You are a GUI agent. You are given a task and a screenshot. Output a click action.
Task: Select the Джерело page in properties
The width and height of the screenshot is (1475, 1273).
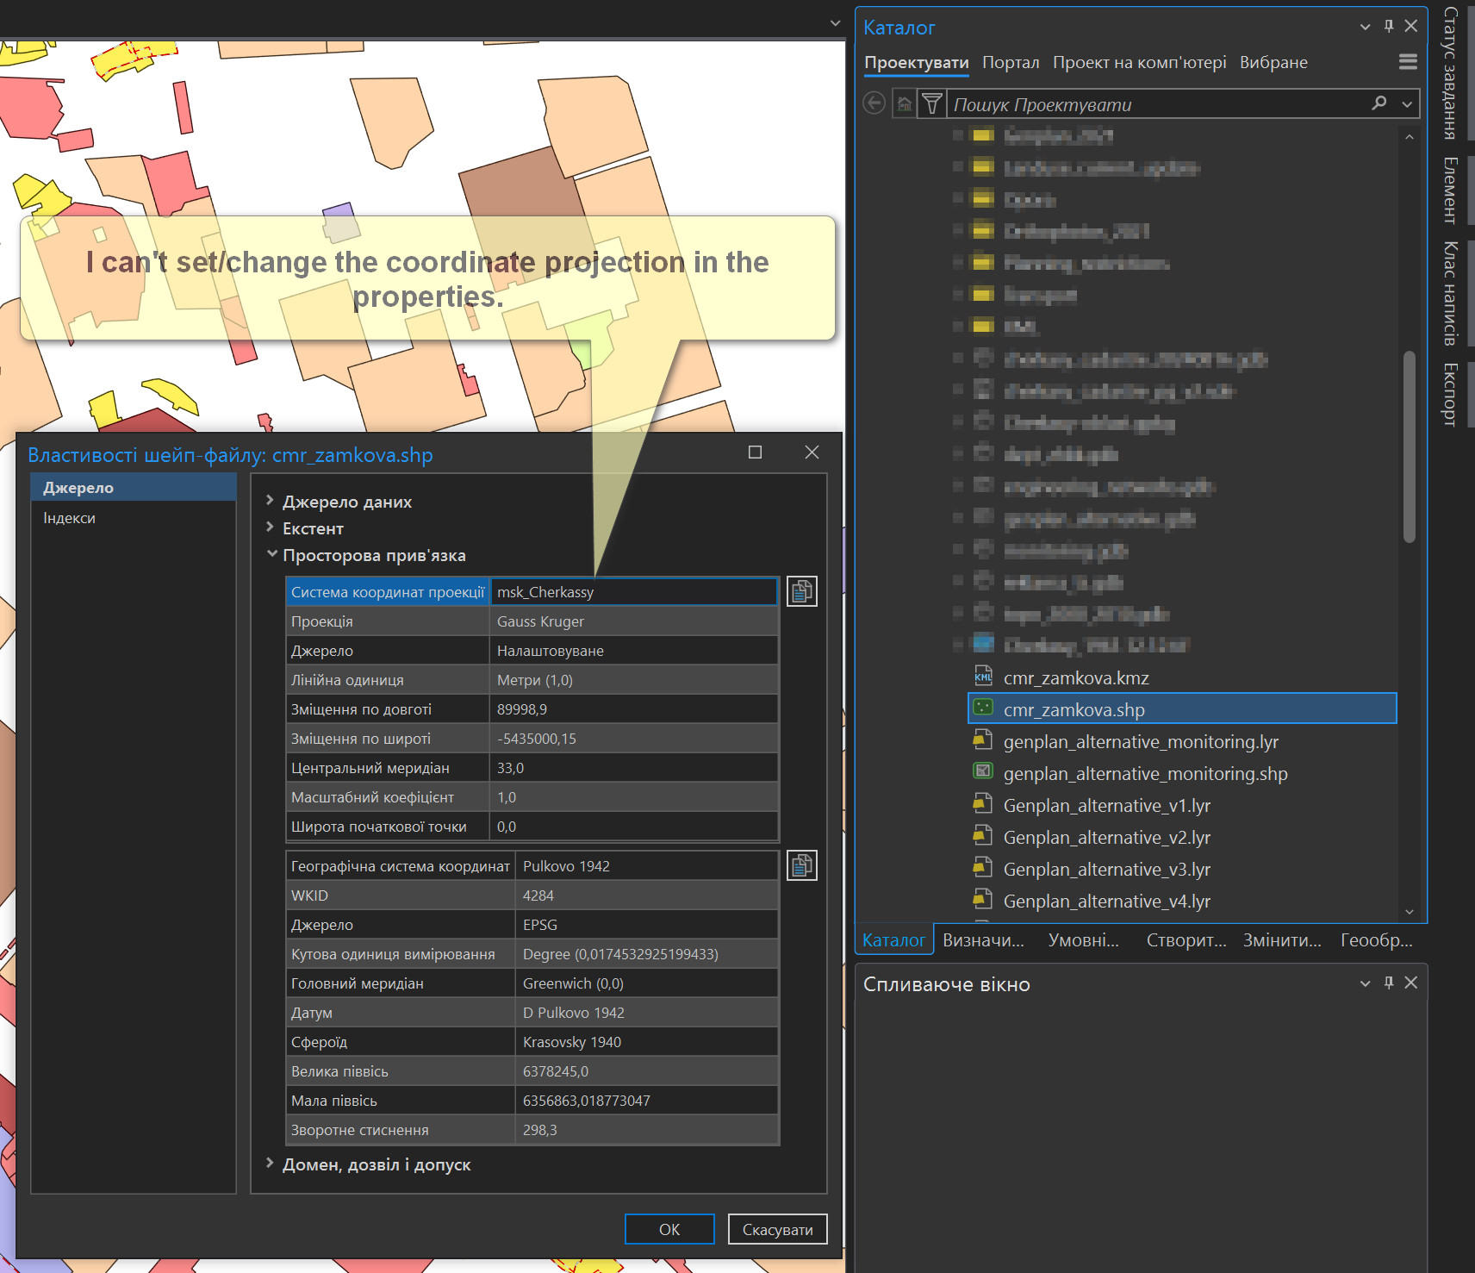click(134, 487)
